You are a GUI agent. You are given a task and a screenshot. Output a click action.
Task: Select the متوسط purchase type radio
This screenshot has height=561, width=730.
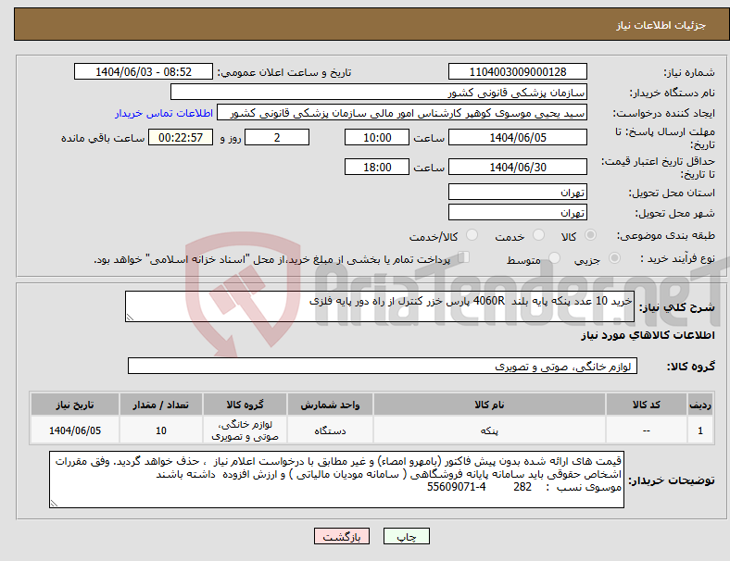(x=555, y=258)
